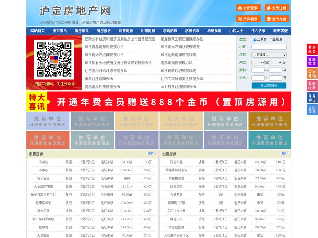Select the 出租房 radio button
Viewport: 318px width, 238px height.
click(x=270, y=40)
